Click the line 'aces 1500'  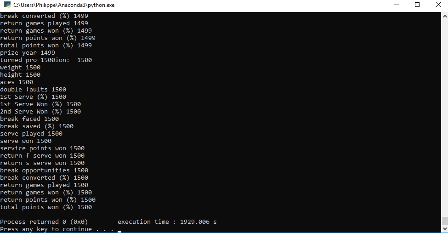point(17,82)
